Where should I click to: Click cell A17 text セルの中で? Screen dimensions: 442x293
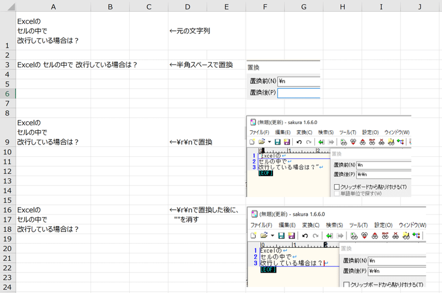pos(32,219)
